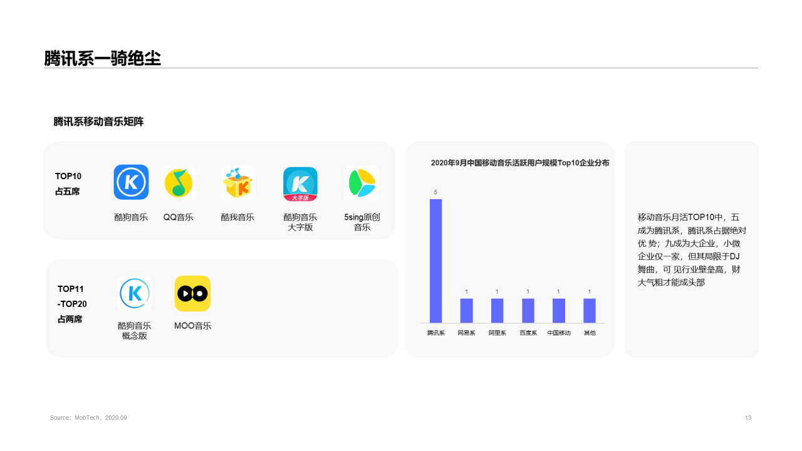Click the 网易系 bar in the chart
Screen dimensions: 802x451
coord(466,310)
